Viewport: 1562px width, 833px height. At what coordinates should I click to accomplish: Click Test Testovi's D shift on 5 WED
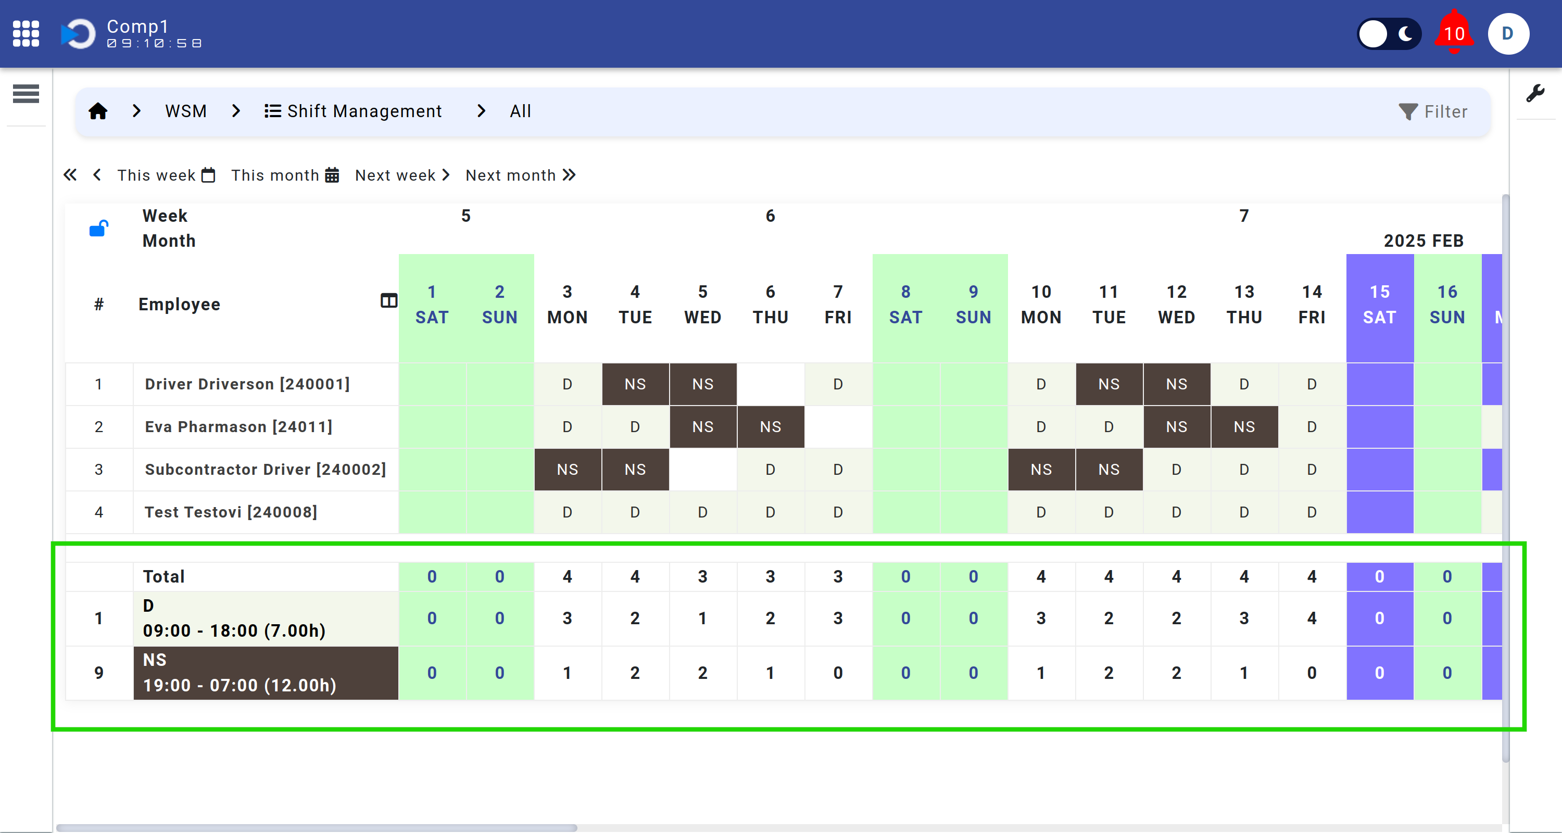coord(703,512)
